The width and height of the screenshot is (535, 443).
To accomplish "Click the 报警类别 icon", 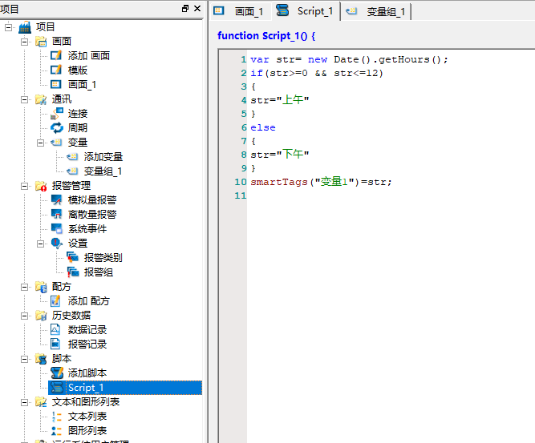I will [72, 258].
